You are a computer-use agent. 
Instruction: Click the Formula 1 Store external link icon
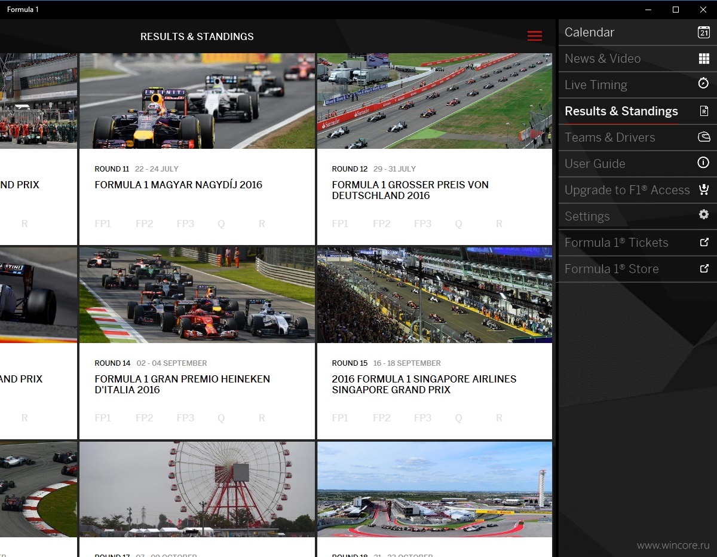(x=704, y=268)
